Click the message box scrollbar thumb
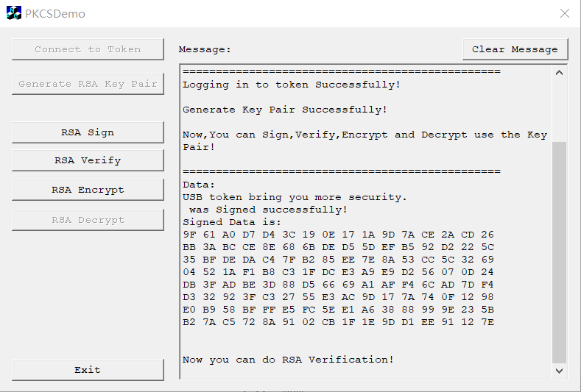The image size is (581, 392). (x=559, y=252)
